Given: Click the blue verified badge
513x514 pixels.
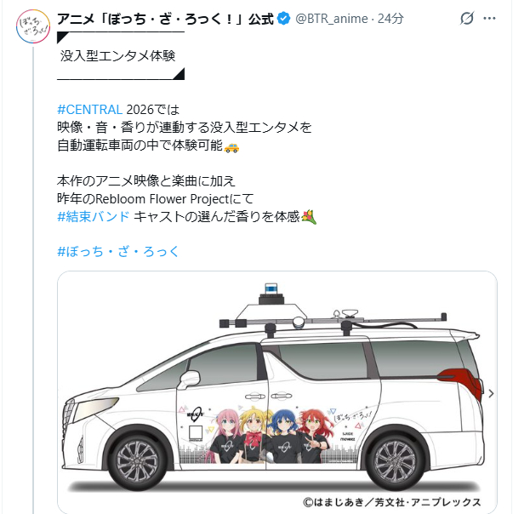Looking at the screenshot, I should pyautogui.click(x=283, y=19).
